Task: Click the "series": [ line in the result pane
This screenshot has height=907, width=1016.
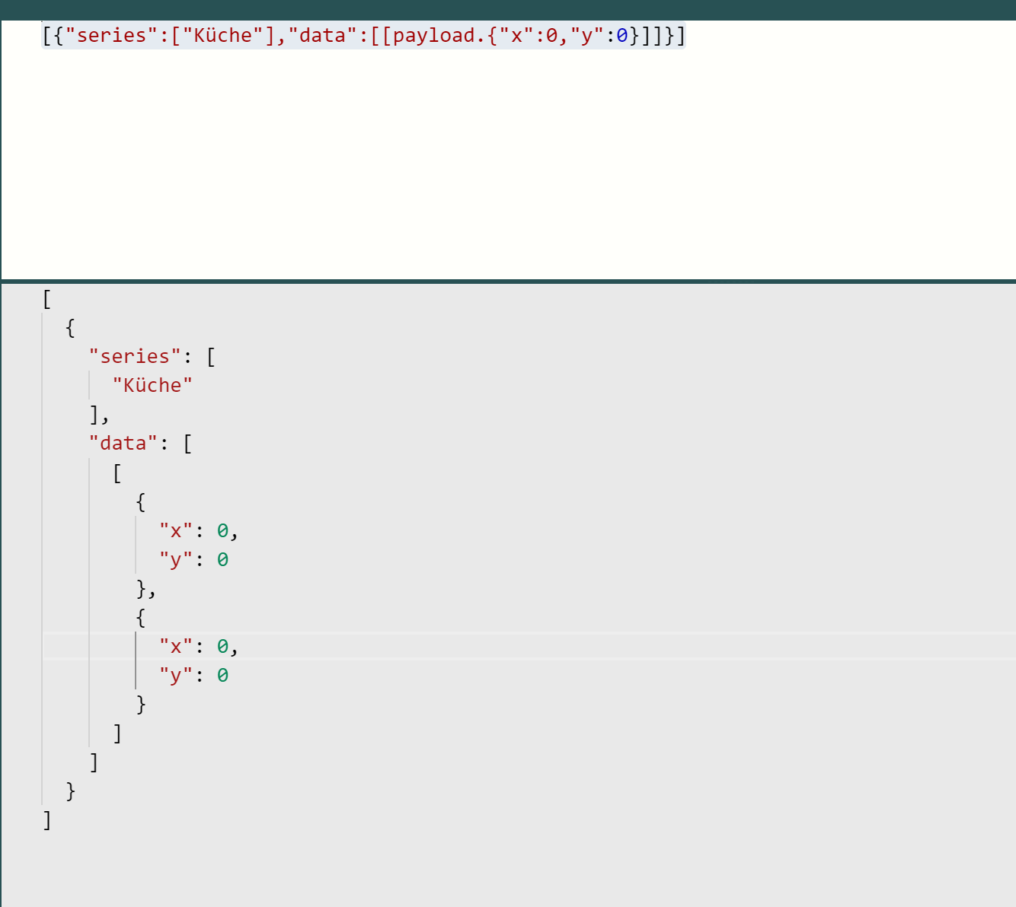Action: pos(152,356)
